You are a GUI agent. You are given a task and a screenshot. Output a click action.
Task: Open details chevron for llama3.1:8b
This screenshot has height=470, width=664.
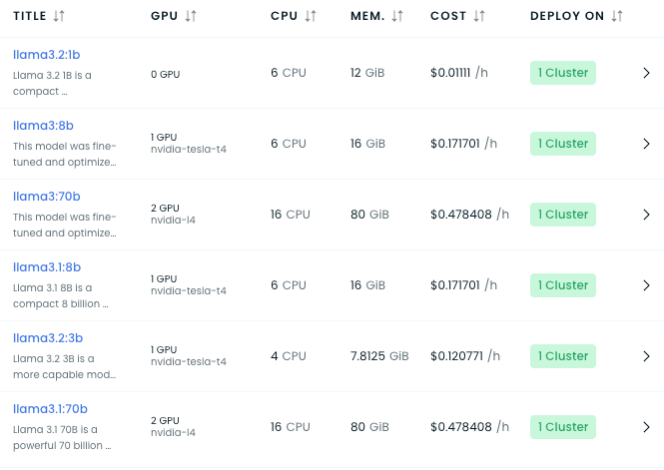[x=646, y=285]
